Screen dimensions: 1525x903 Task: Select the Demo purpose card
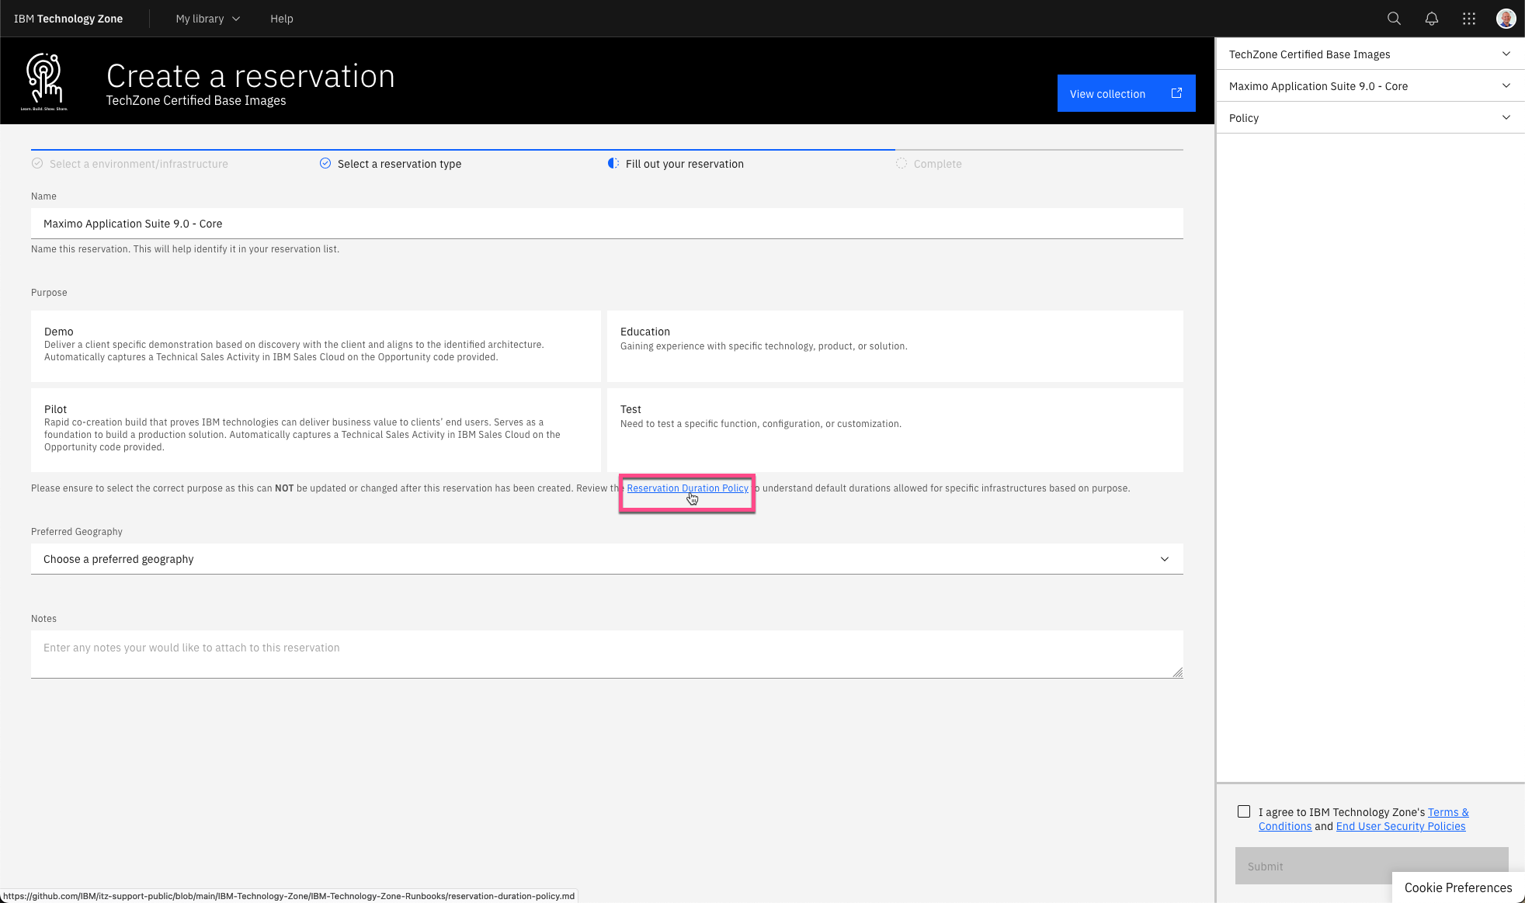pyautogui.click(x=316, y=346)
